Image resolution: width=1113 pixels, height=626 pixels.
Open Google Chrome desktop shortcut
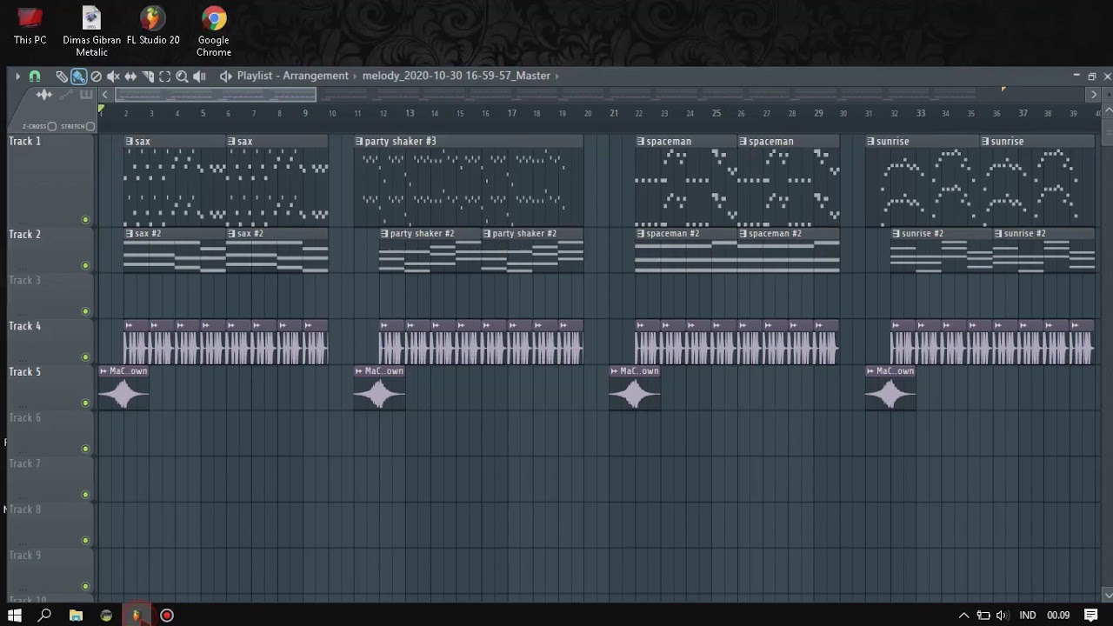coord(214,32)
